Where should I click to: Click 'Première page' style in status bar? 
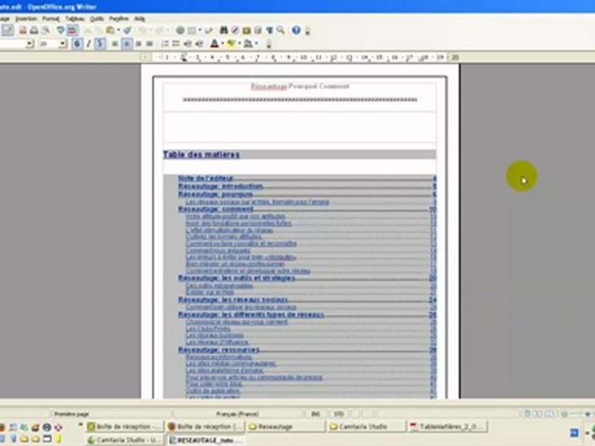(x=71, y=414)
